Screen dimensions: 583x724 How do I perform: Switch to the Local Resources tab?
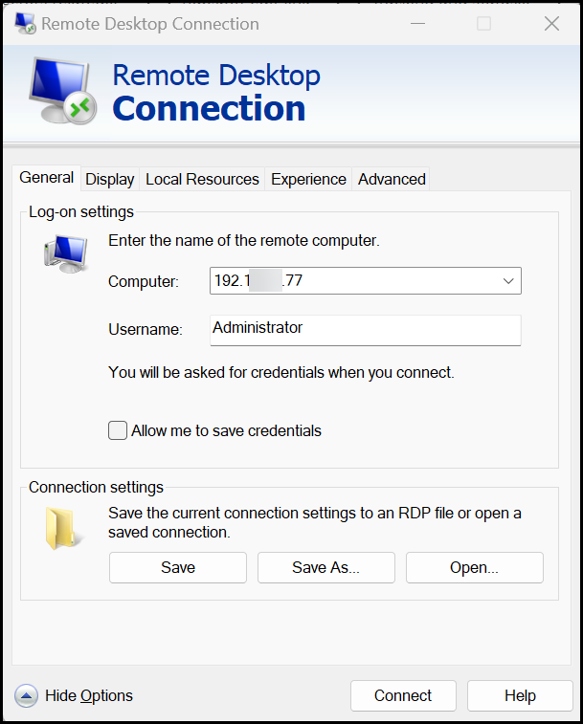[202, 180]
